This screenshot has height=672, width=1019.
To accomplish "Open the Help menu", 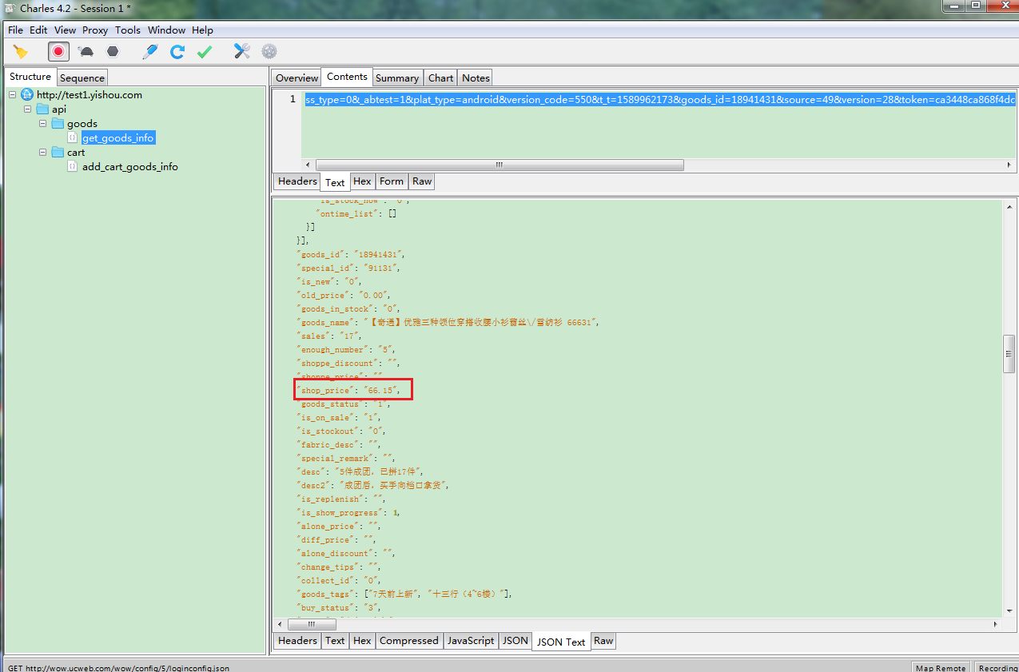I will tap(203, 30).
